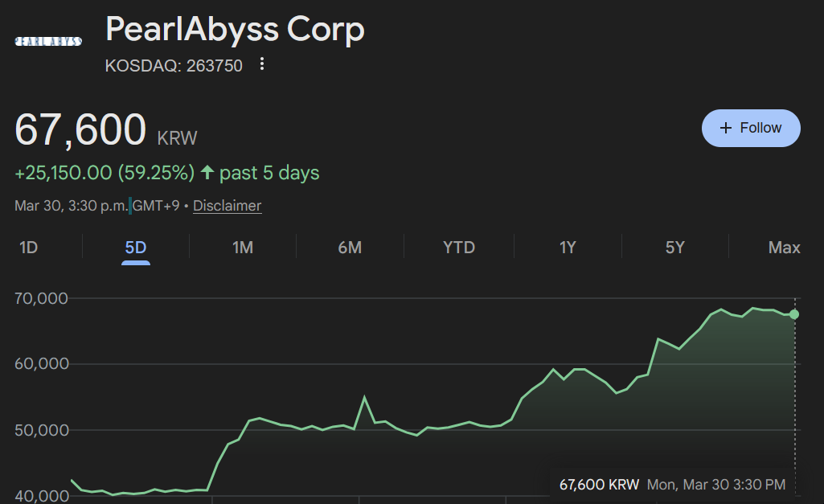Click the 67,600 price value
824x504 pixels.
80,129
